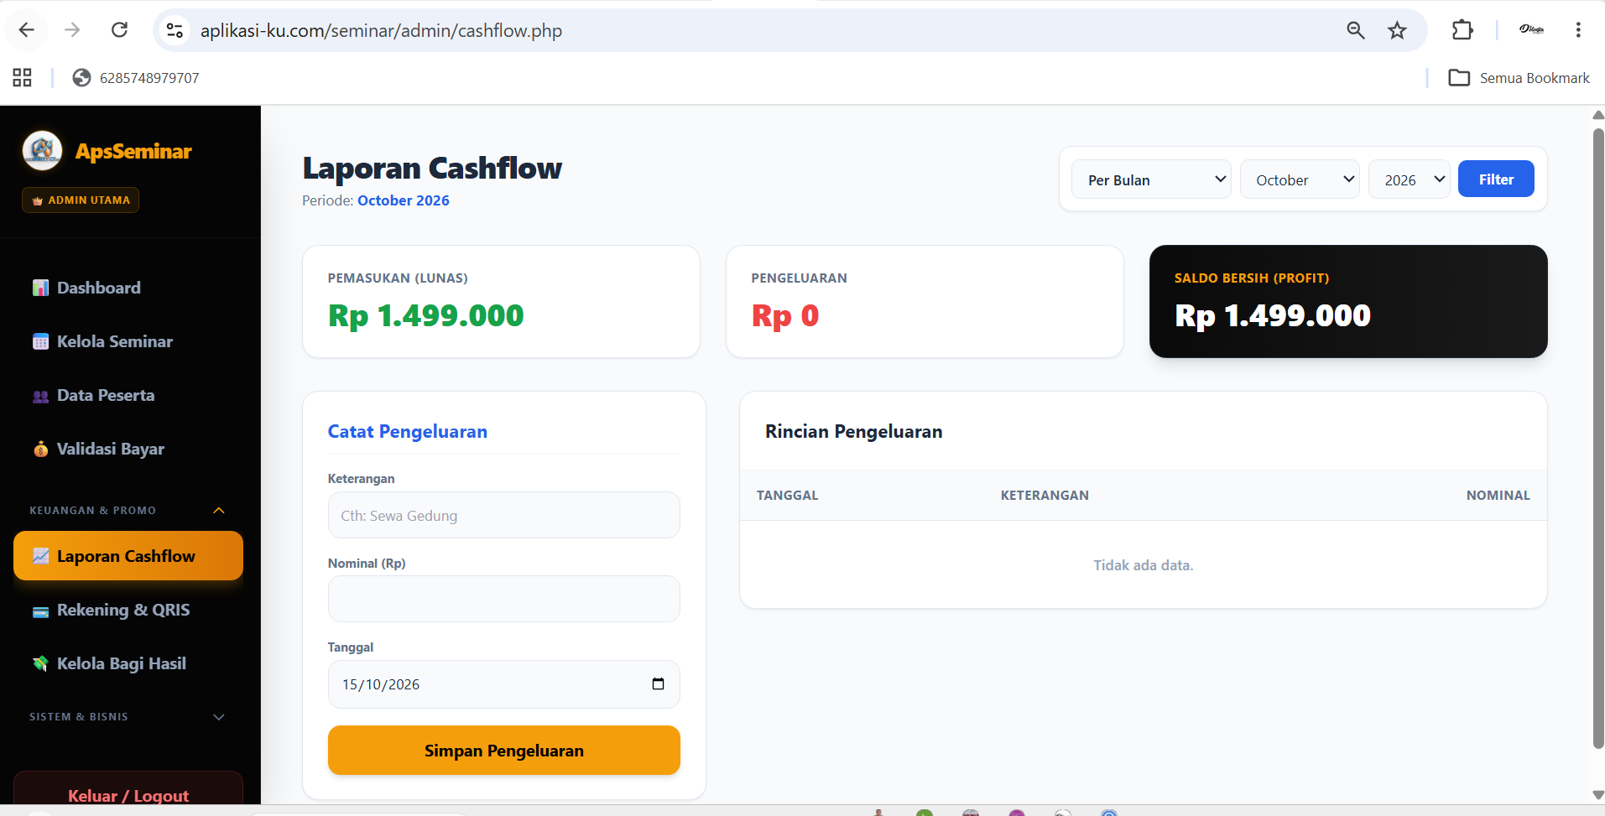Open site information icon in address bar
Viewport: 1605px width, 816px height.
[175, 30]
